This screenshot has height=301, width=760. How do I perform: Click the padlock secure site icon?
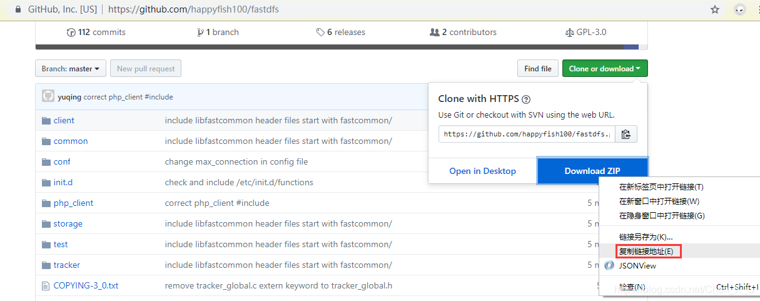pos(18,10)
